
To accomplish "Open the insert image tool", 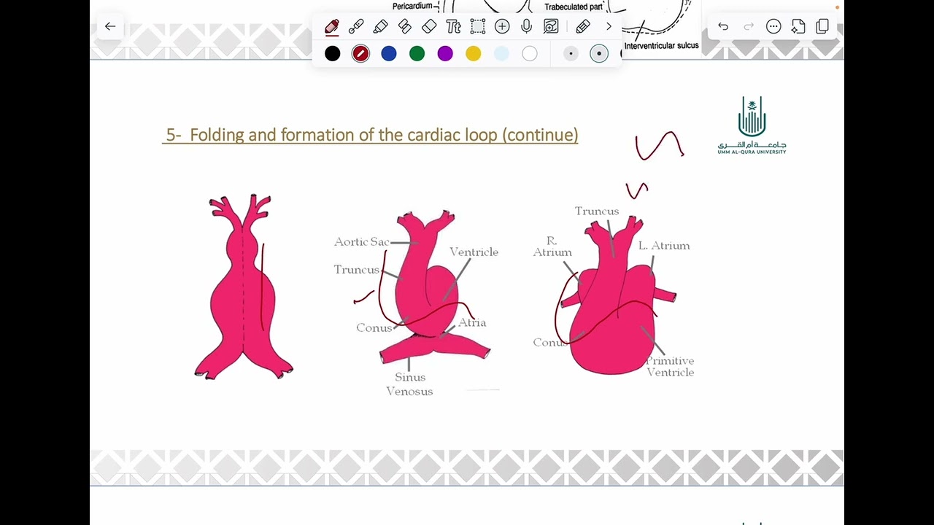I will pyautogui.click(x=551, y=27).
